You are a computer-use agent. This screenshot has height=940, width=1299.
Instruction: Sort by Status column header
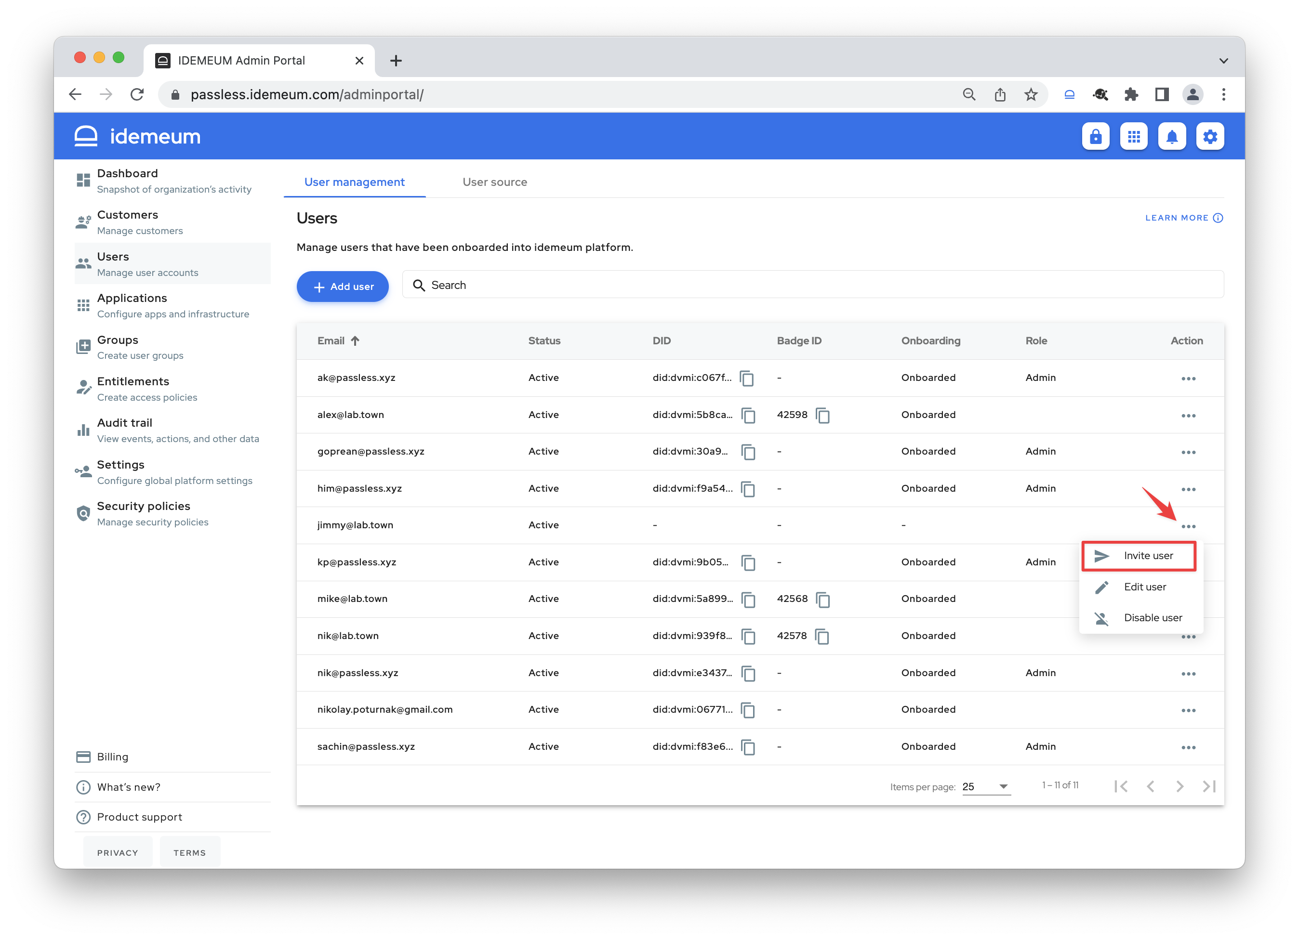543,340
